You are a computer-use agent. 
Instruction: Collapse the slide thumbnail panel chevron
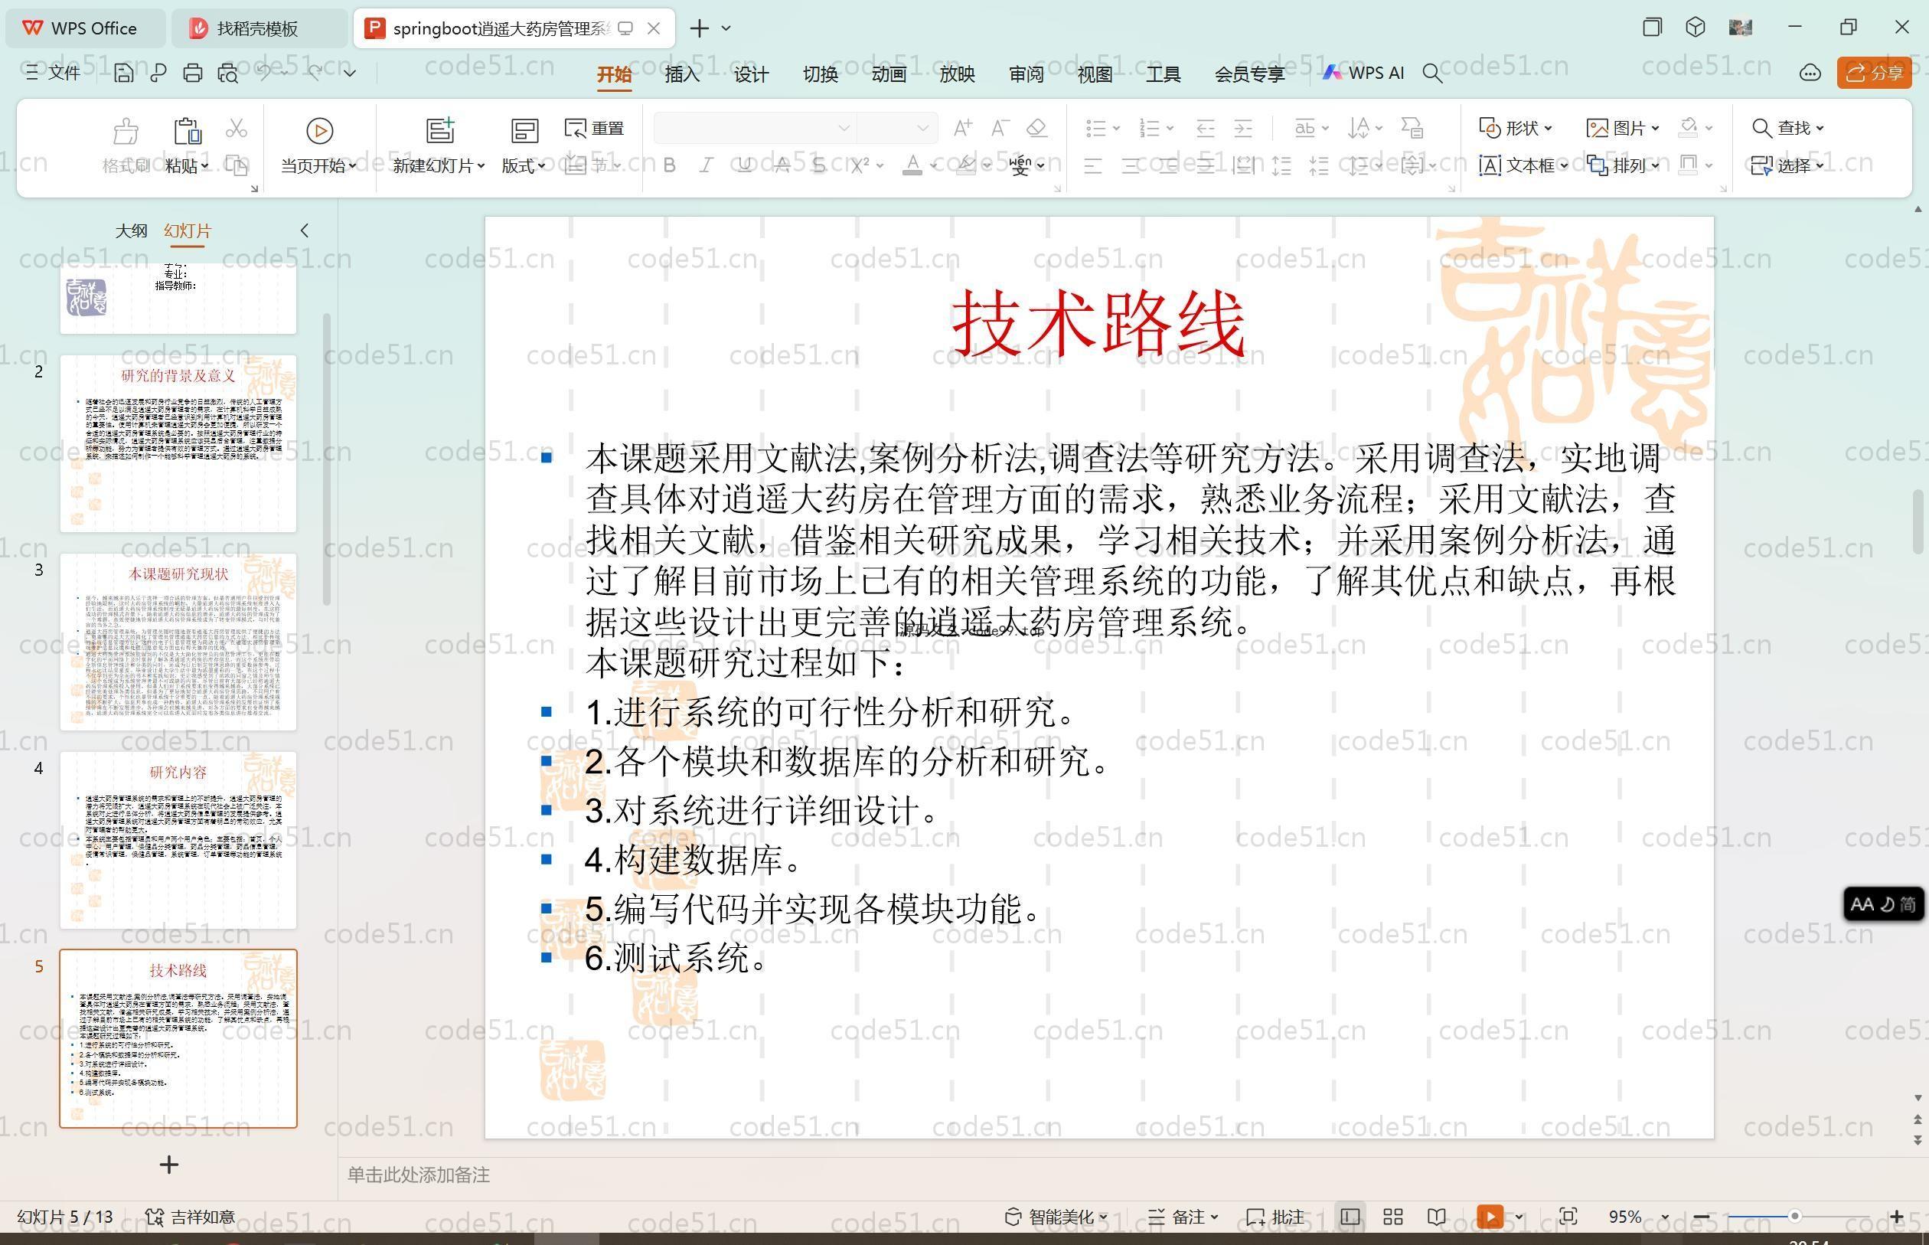305,231
